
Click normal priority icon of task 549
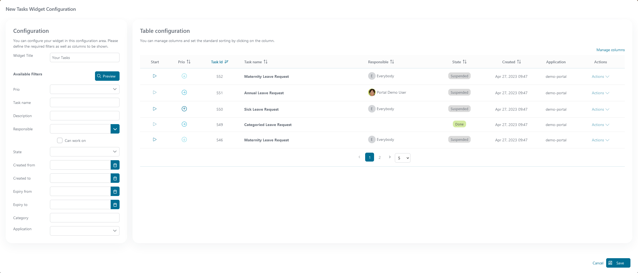184,124
